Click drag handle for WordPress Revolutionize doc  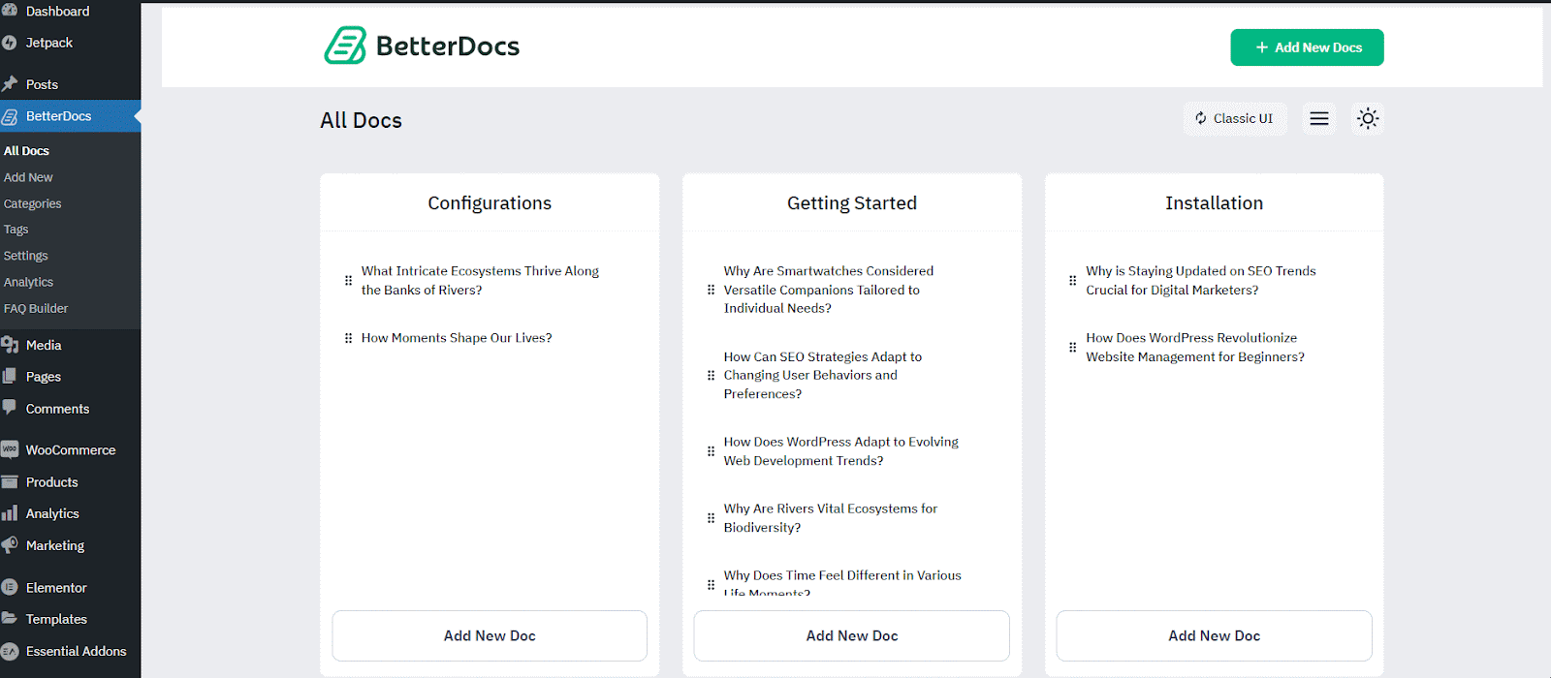tap(1072, 348)
